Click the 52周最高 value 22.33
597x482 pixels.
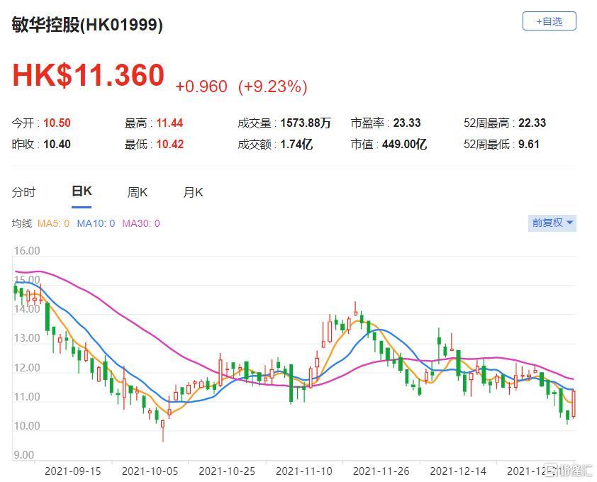coord(532,123)
